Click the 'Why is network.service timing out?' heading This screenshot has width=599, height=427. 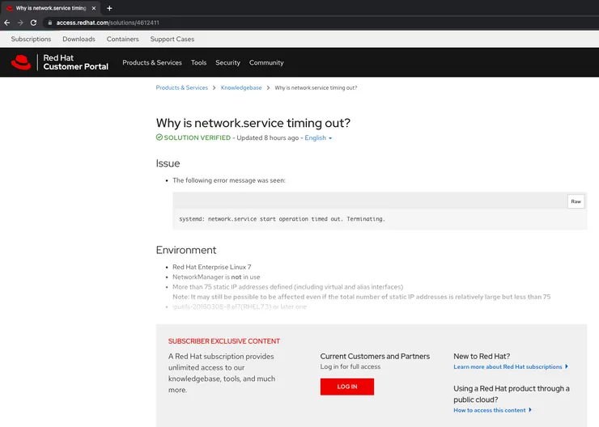pyautogui.click(x=253, y=123)
